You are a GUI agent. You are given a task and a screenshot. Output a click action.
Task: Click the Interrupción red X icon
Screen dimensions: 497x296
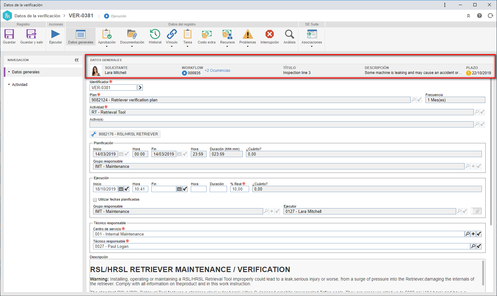(269, 34)
